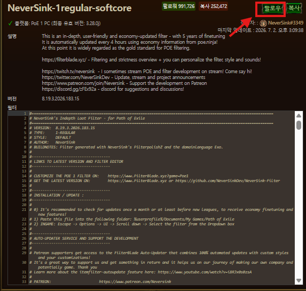Open the NeverSink#3349 author profile link
306x291 pixels.
tap(286, 23)
